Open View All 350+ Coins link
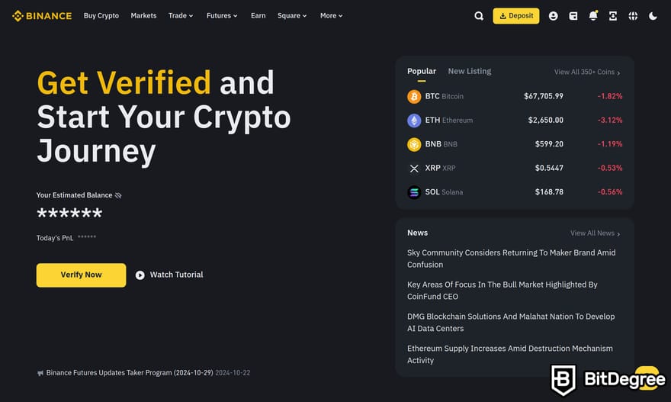671x402 pixels. point(587,72)
